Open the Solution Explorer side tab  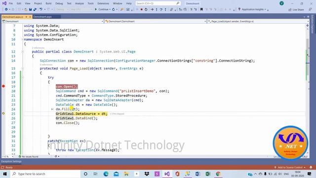[x=313, y=24]
